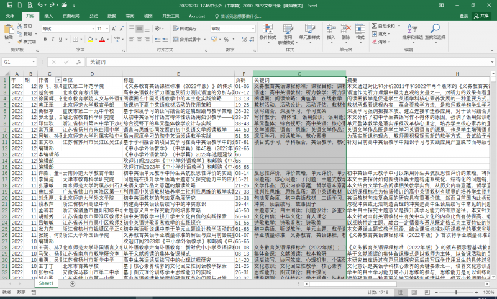Toggle Italic formatting
Screen dimensions: 497x299
(53, 39)
